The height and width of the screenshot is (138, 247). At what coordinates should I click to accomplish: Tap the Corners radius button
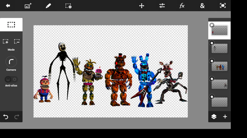point(11,62)
